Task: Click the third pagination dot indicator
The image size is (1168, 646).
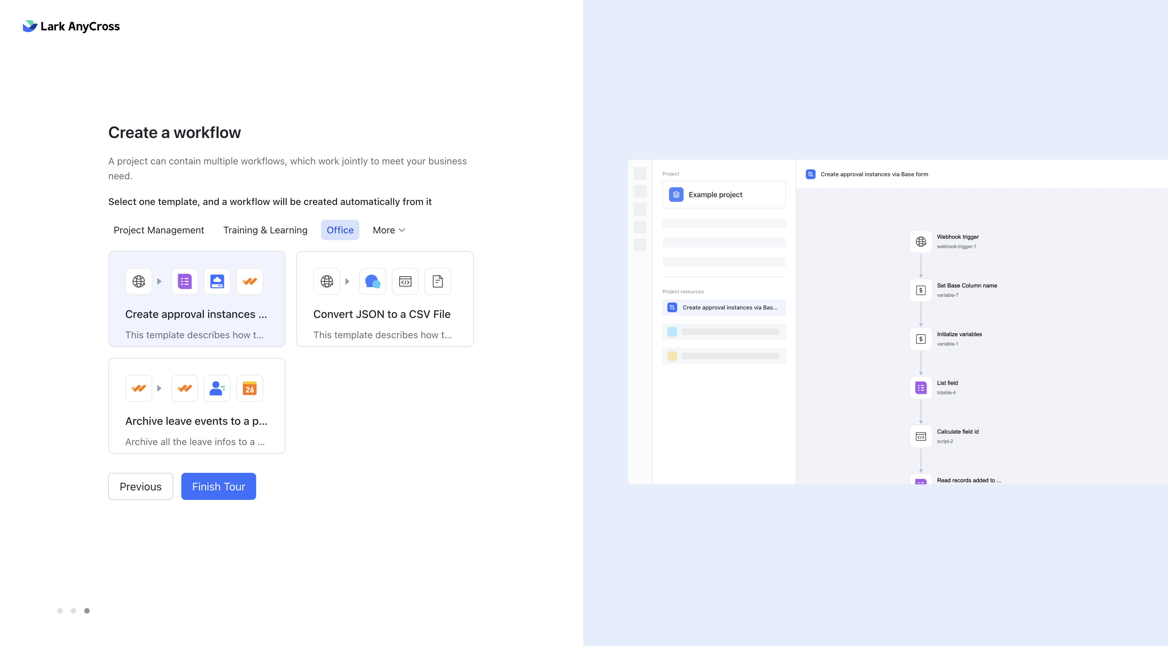Action: click(x=87, y=610)
